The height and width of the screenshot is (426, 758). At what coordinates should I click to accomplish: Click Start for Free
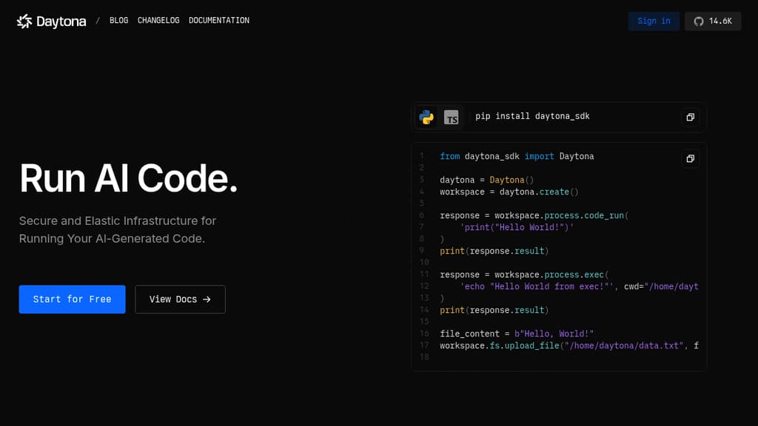pyautogui.click(x=72, y=299)
